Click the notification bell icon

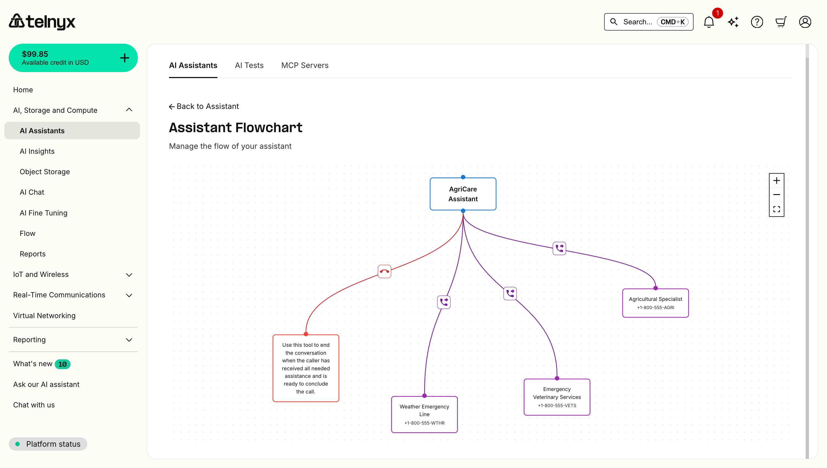pyautogui.click(x=708, y=22)
